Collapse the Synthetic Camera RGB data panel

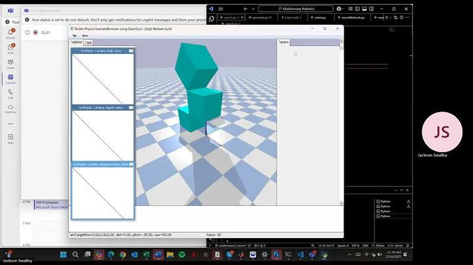(x=131, y=51)
